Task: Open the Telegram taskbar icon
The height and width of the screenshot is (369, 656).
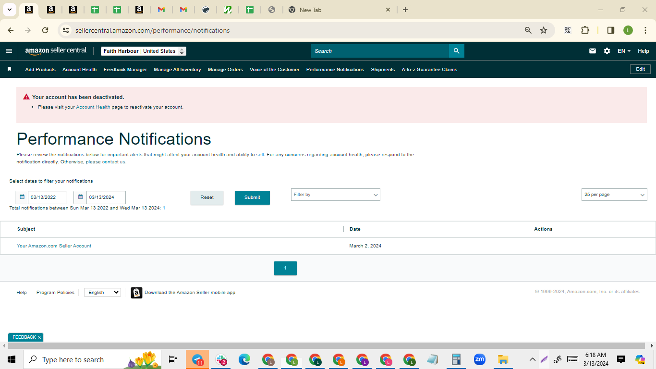Action: point(197,359)
